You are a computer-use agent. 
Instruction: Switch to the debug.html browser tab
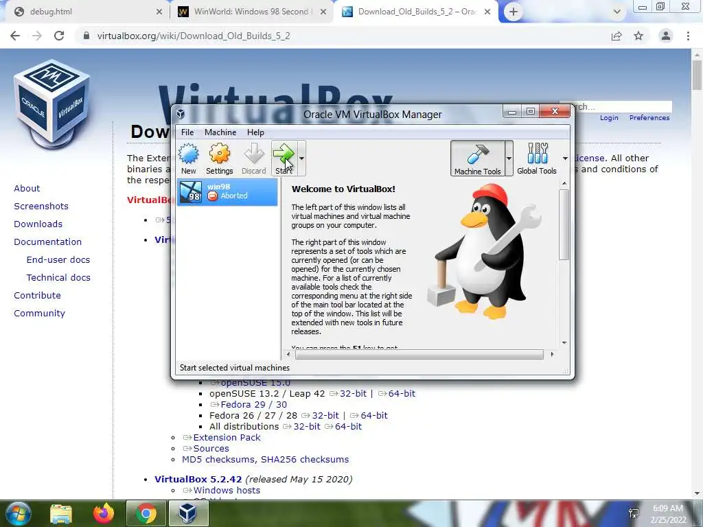pyautogui.click(x=85, y=12)
